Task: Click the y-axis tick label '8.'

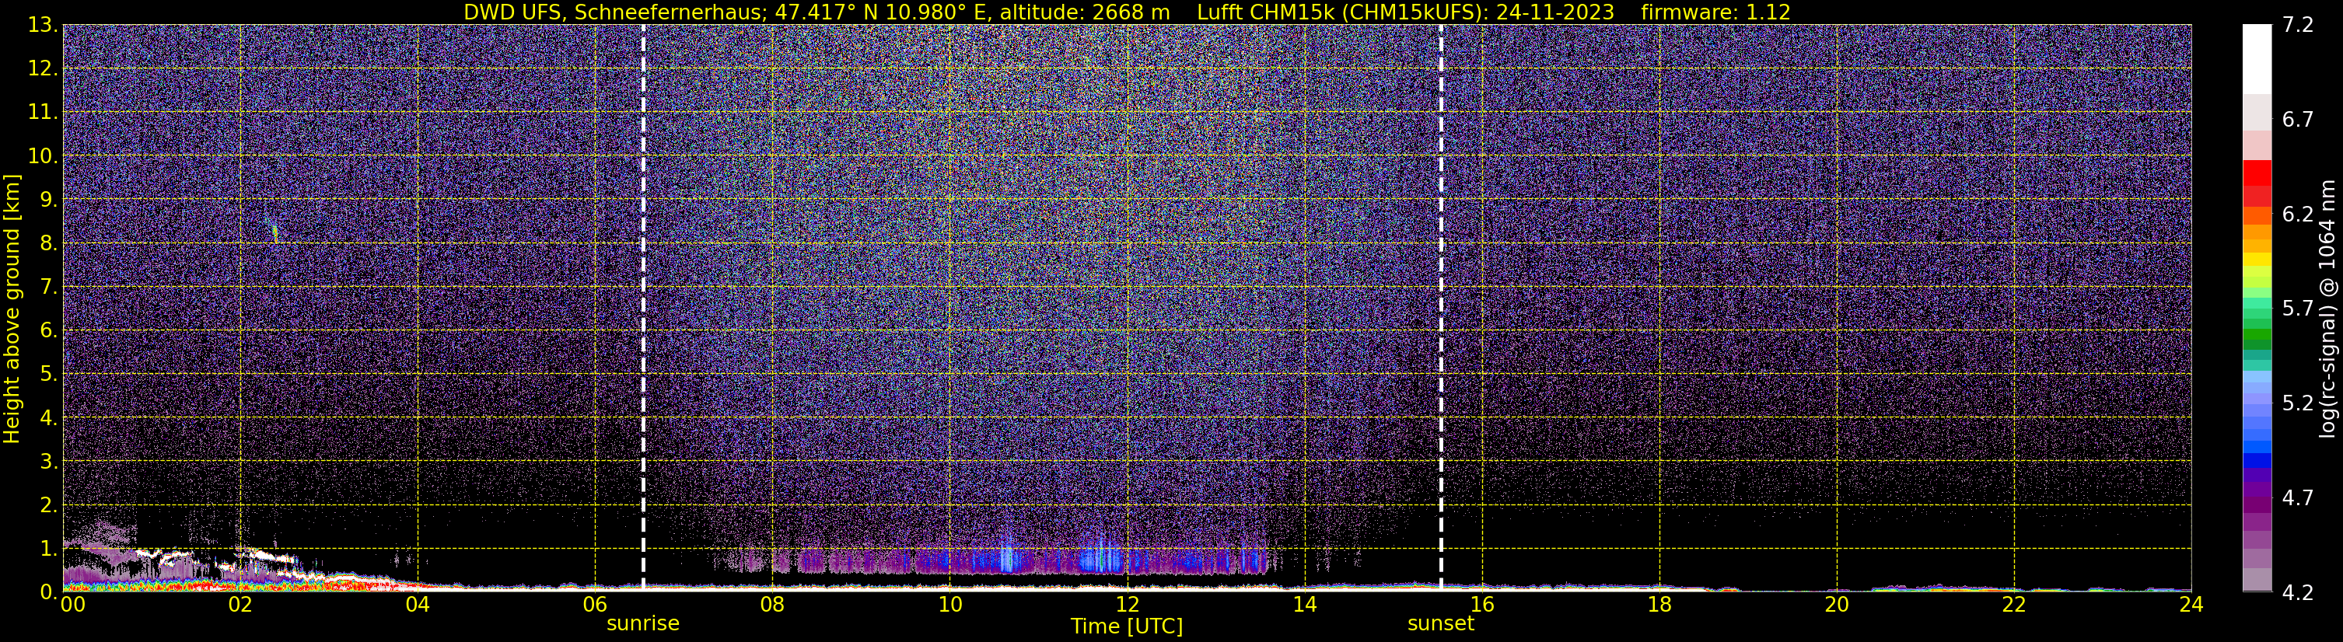Action: pos(49,244)
